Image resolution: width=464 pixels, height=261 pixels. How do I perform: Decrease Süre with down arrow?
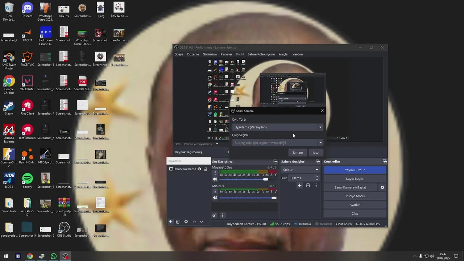coord(317,179)
